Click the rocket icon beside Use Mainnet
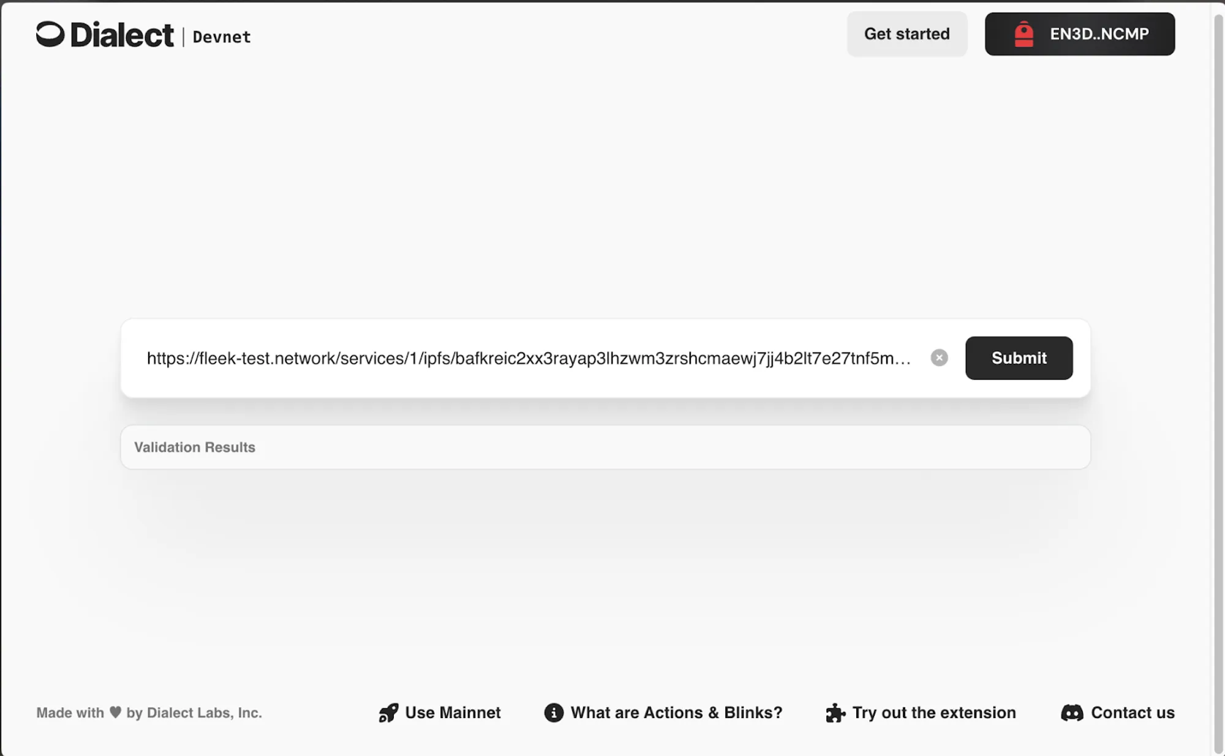This screenshot has width=1225, height=756. tap(388, 713)
